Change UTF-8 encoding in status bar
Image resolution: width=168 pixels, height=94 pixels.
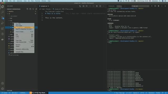(142, 93)
